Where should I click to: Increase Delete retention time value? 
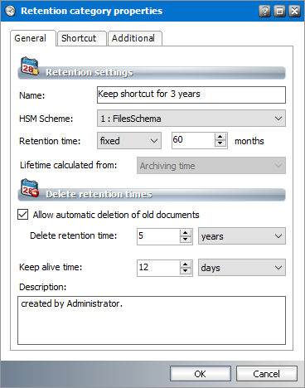coord(186,233)
